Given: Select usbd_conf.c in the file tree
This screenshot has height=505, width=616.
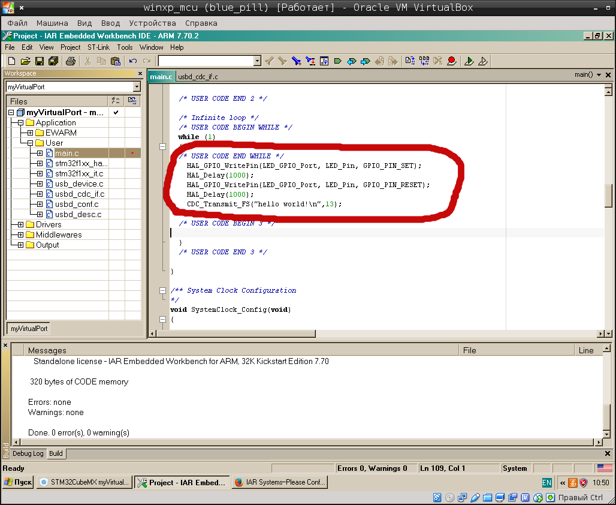Looking at the screenshot, I should (x=77, y=204).
